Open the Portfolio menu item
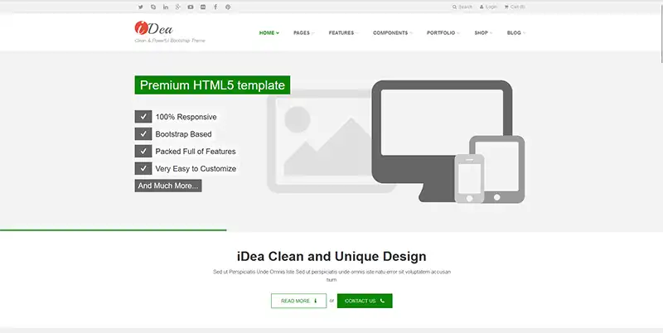 pyautogui.click(x=443, y=33)
